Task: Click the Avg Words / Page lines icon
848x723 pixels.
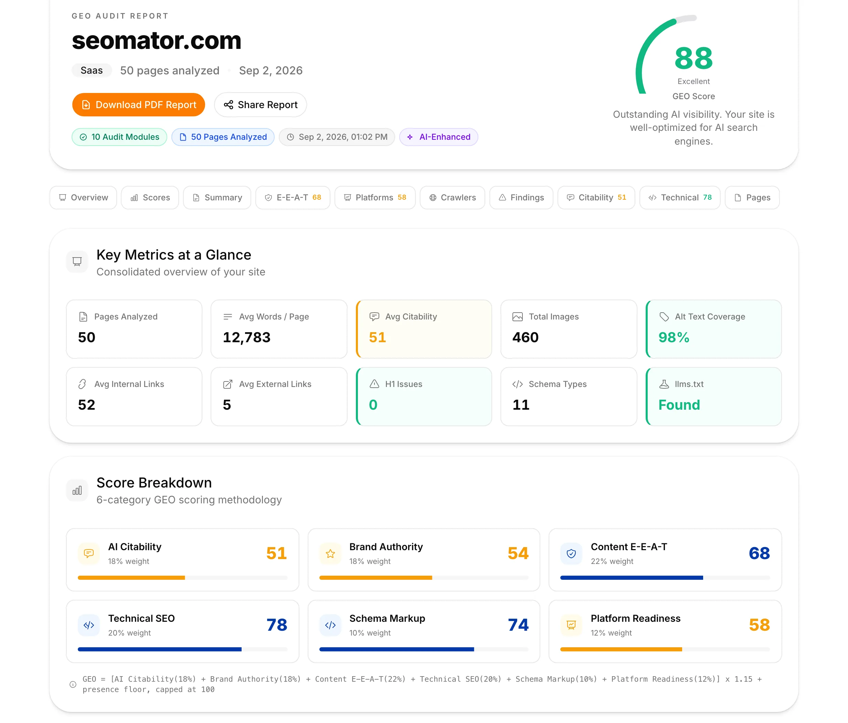Action: click(227, 316)
